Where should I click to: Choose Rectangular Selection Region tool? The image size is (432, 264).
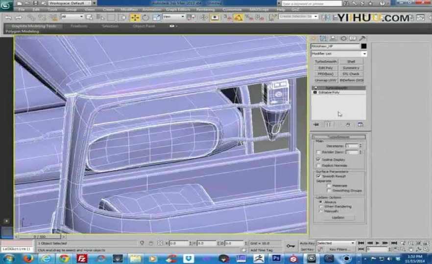(x=111, y=18)
